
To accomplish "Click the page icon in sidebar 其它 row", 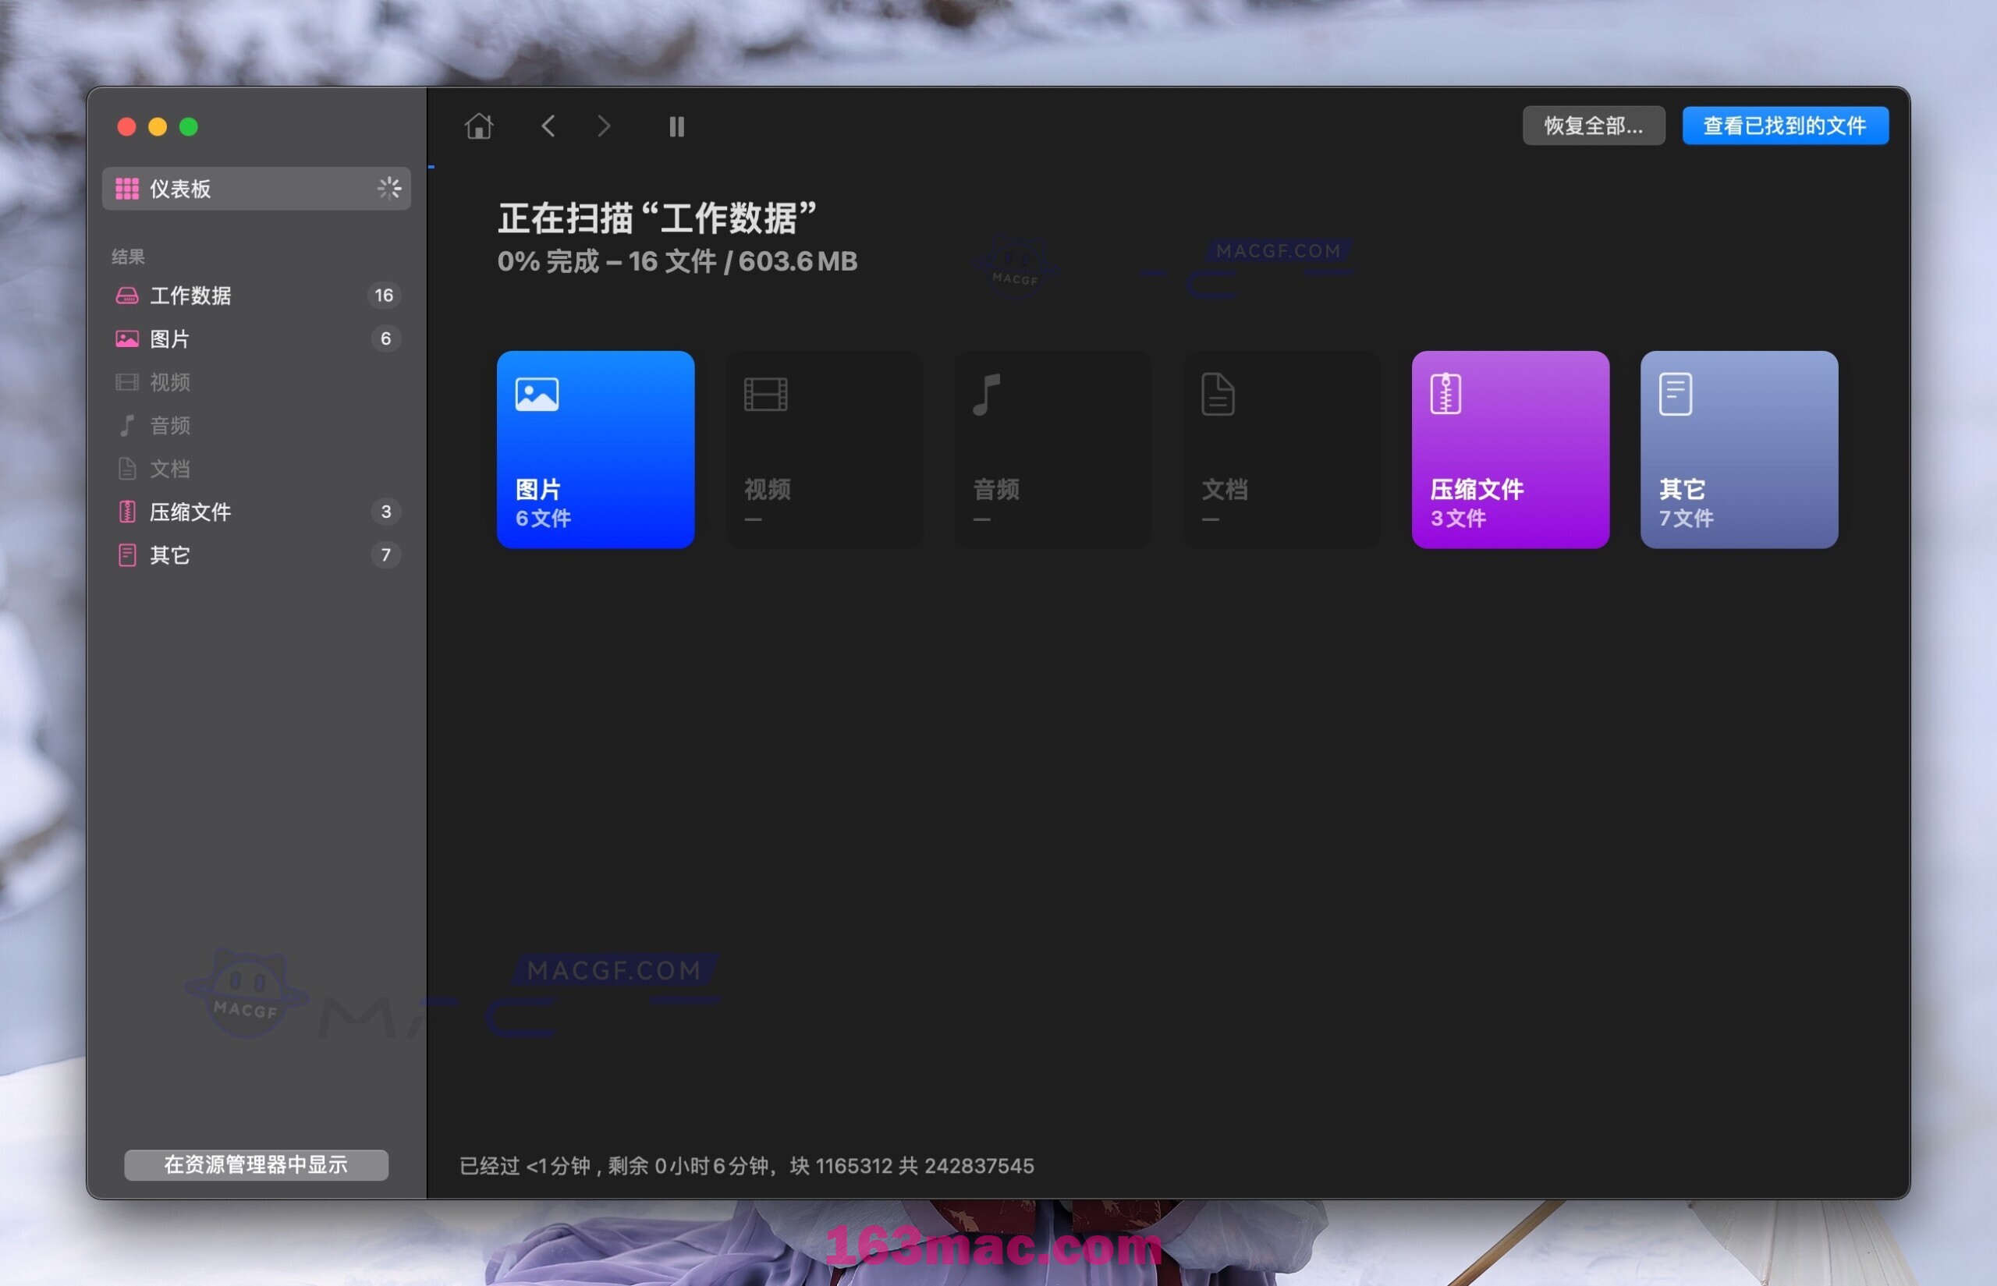I will pyautogui.click(x=127, y=555).
